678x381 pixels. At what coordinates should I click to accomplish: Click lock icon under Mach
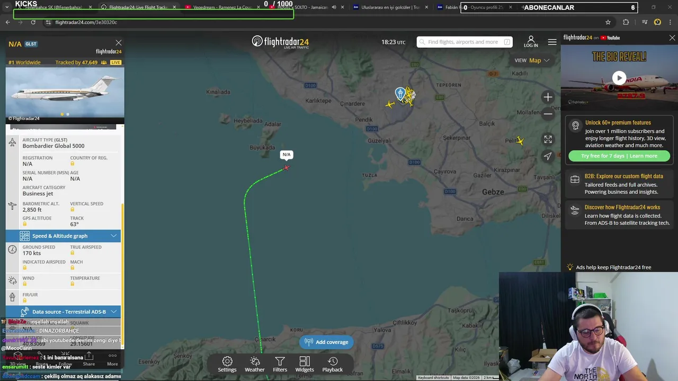coord(73,268)
